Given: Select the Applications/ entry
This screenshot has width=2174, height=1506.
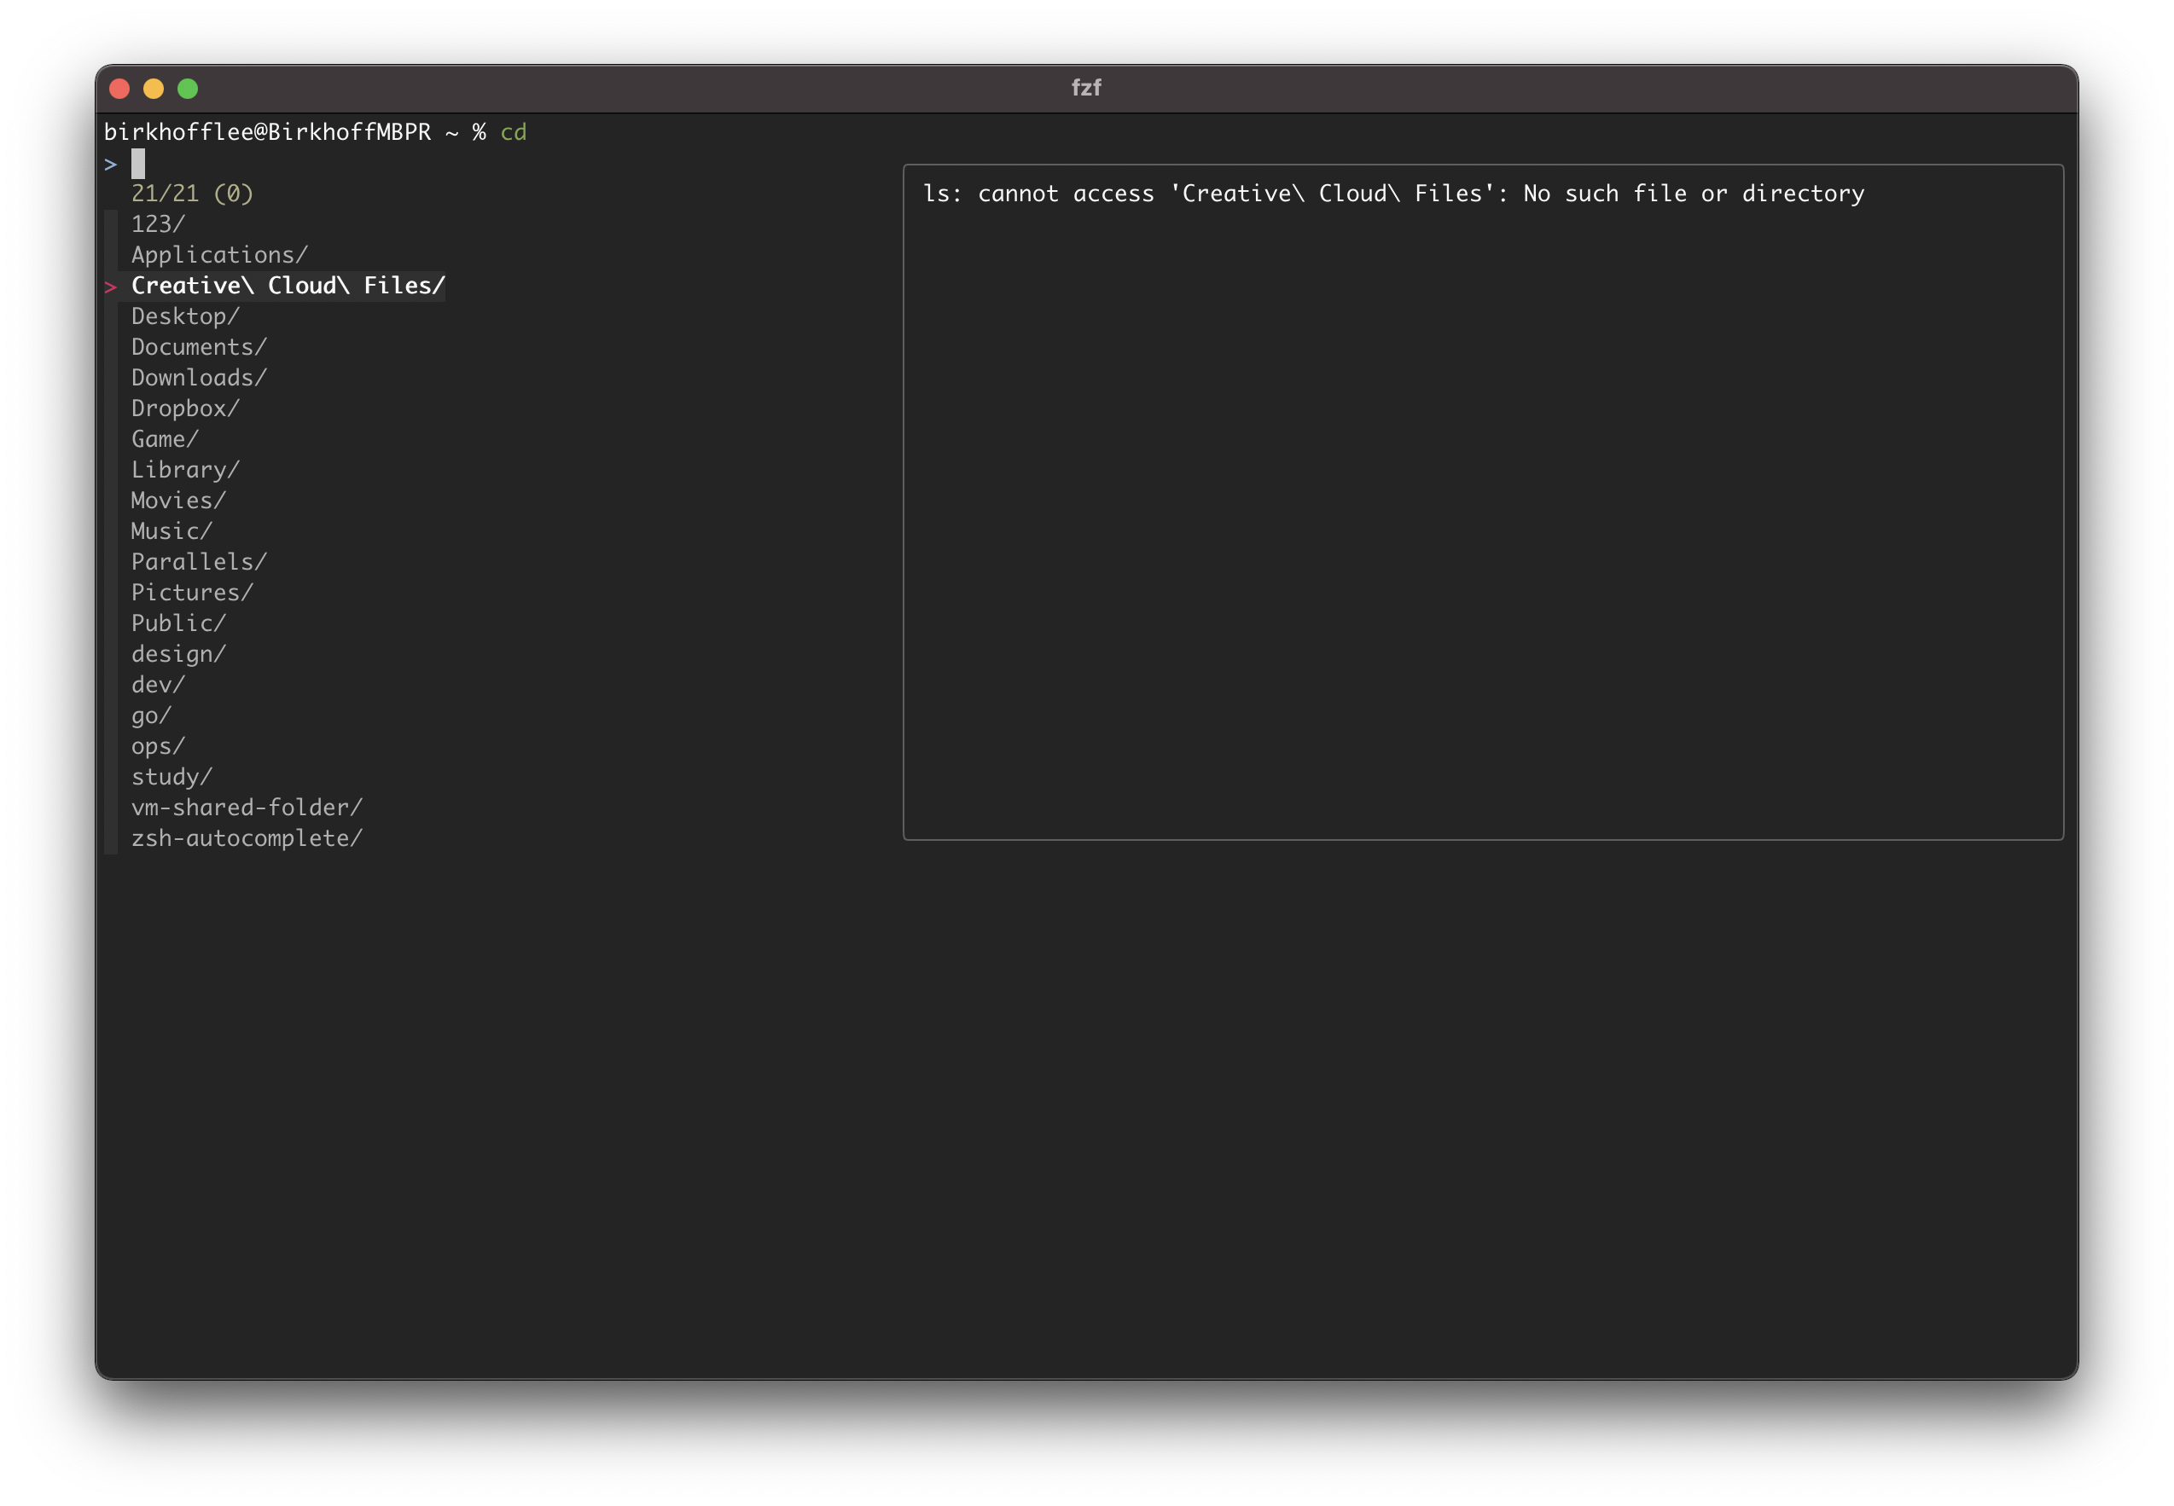Looking at the screenshot, I should pos(219,254).
